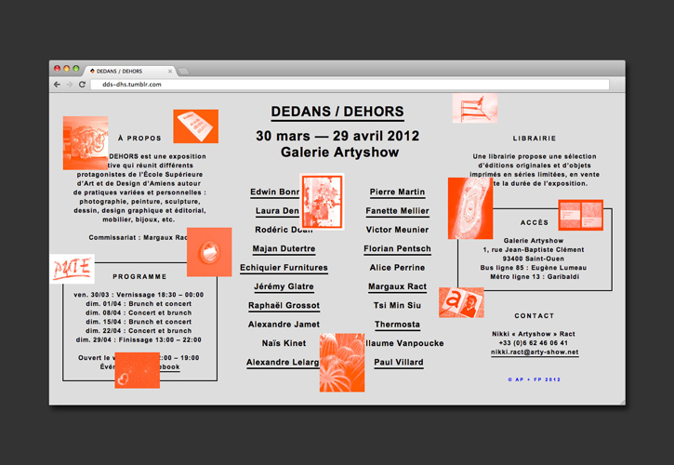This screenshot has height=465, width=674.
Task: Click orange graffiti image at top left
Action: (x=86, y=143)
